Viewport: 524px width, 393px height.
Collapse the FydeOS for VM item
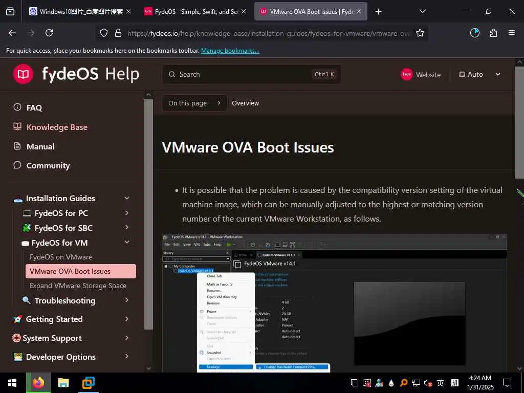(127, 242)
